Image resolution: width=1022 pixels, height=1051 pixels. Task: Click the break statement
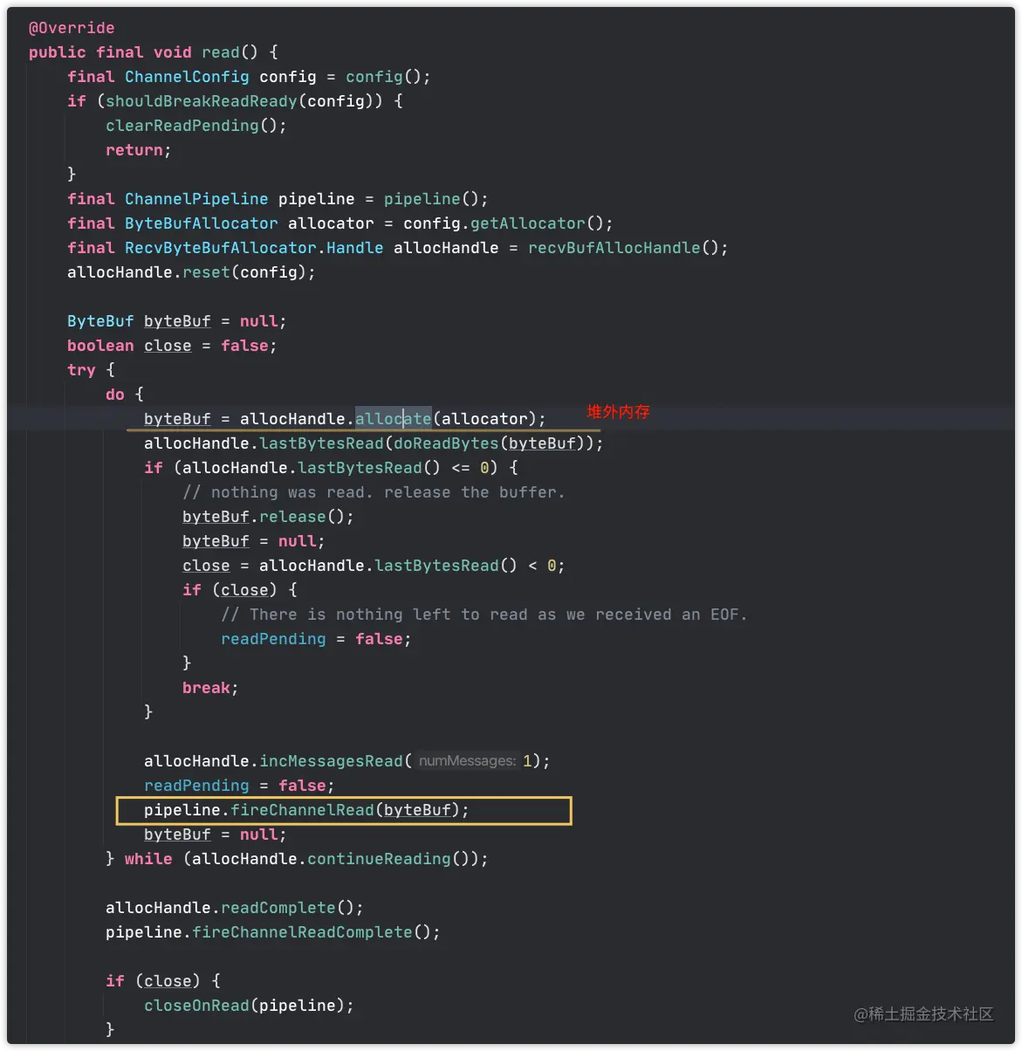[210, 688]
